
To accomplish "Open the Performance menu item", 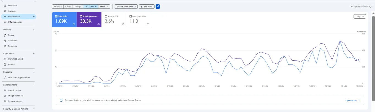I will tap(18, 16).
